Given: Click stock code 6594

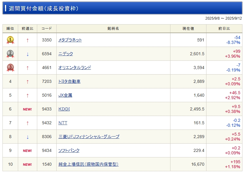Looking at the screenshot, I should coord(47,54).
